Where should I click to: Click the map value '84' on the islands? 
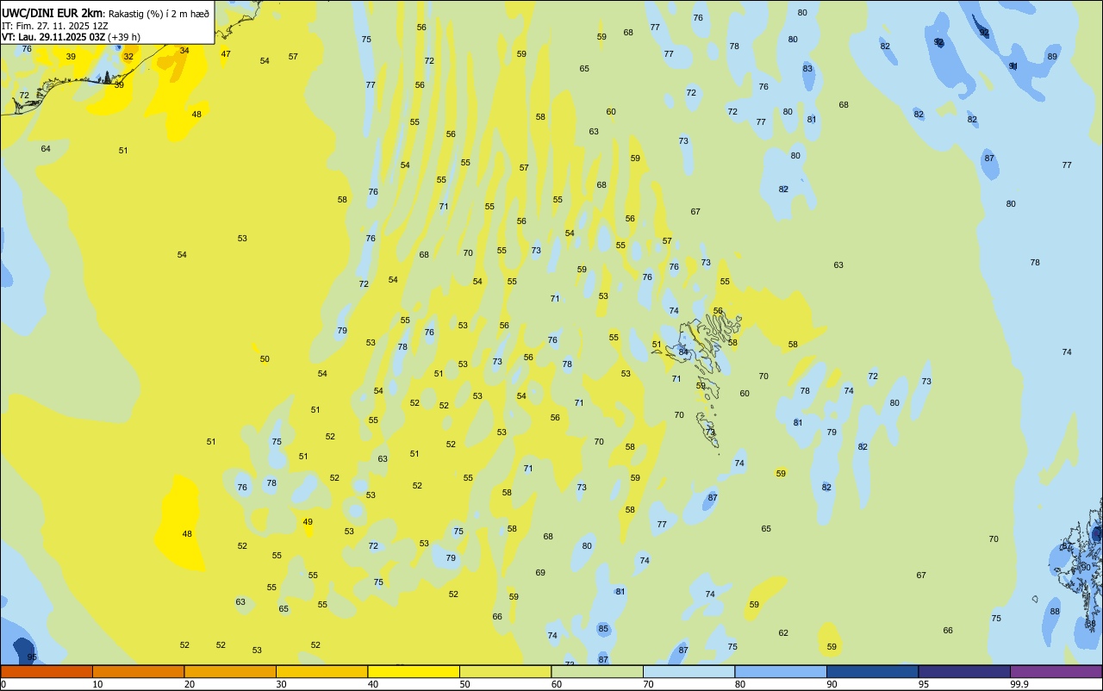683,352
